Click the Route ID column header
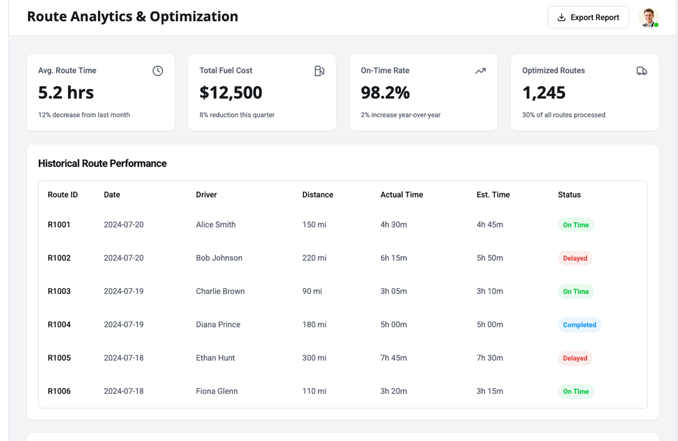 63,195
